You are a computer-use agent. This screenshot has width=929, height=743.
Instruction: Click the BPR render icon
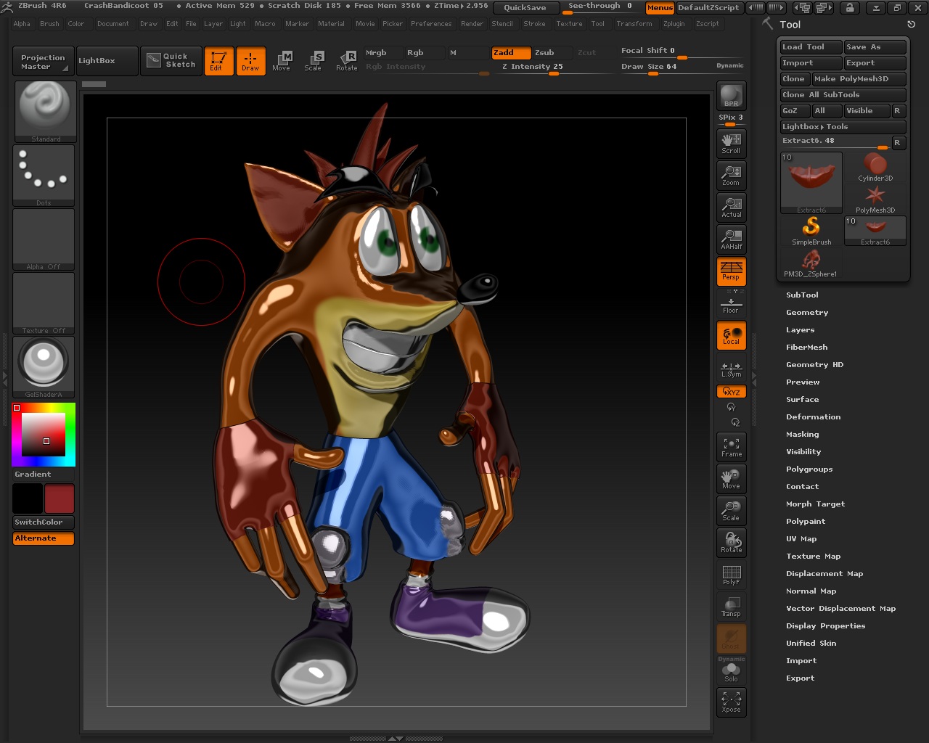click(x=731, y=96)
